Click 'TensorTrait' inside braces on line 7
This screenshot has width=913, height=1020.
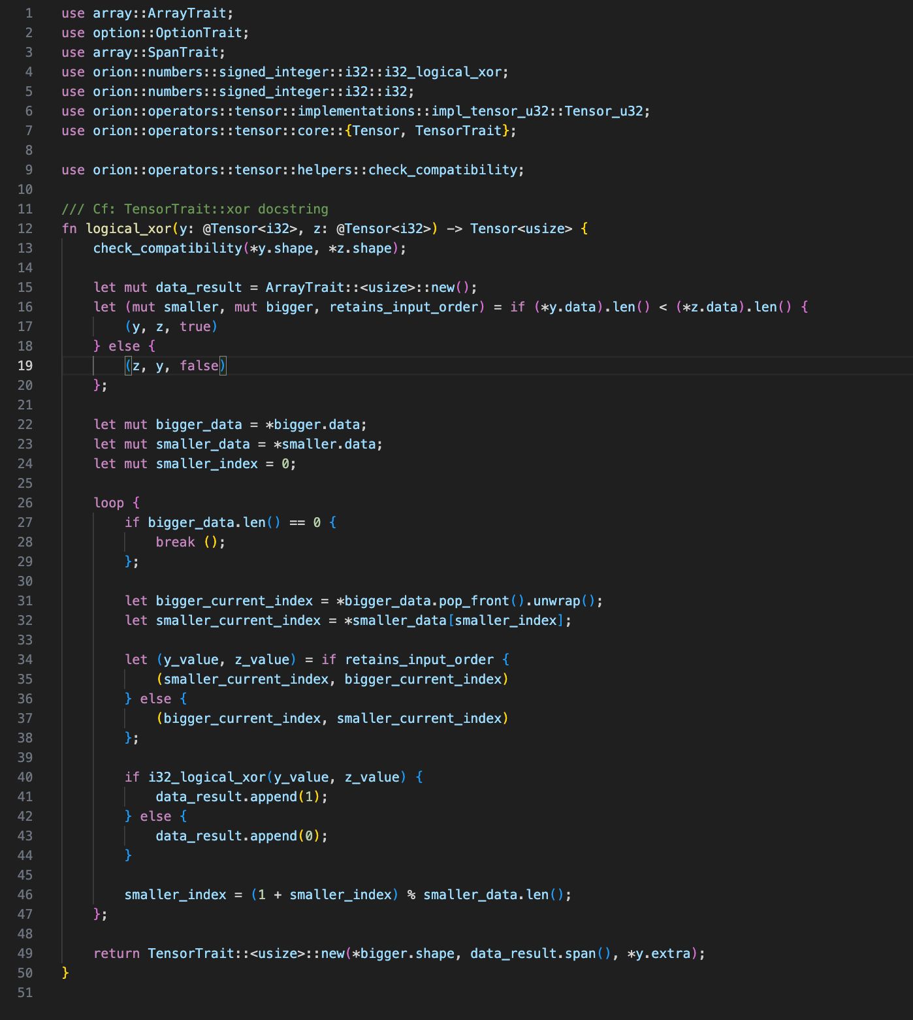(x=458, y=131)
